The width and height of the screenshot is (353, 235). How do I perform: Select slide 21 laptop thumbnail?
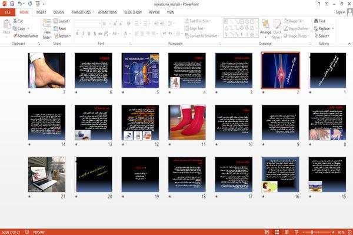[46, 174]
